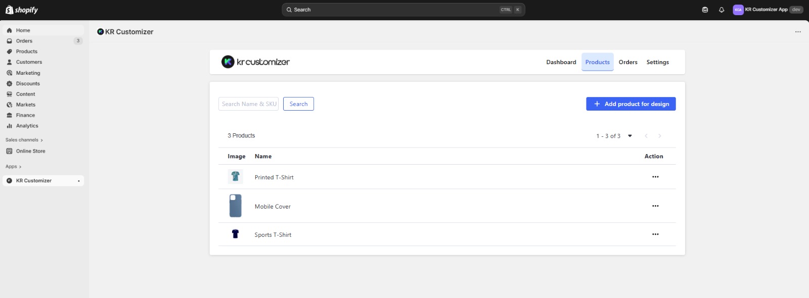This screenshot has height=298, width=809.
Task: Open the notifications bell
Action: (722, 10)
